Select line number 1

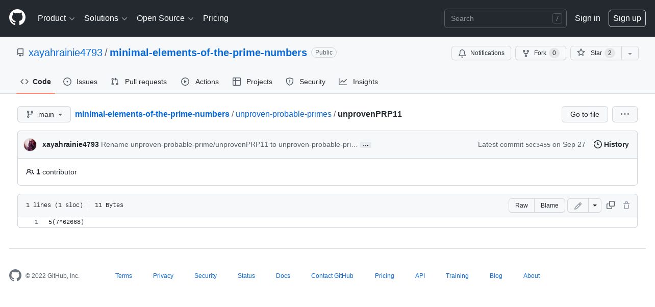[36, 222]
